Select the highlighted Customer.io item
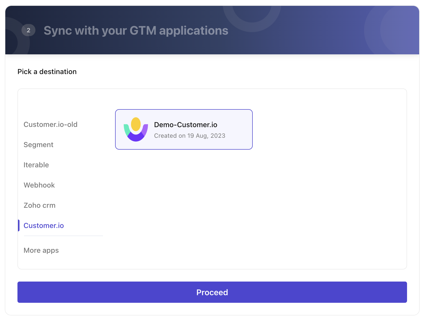Viewport: 425px width, 323px height. pos(44,225)
